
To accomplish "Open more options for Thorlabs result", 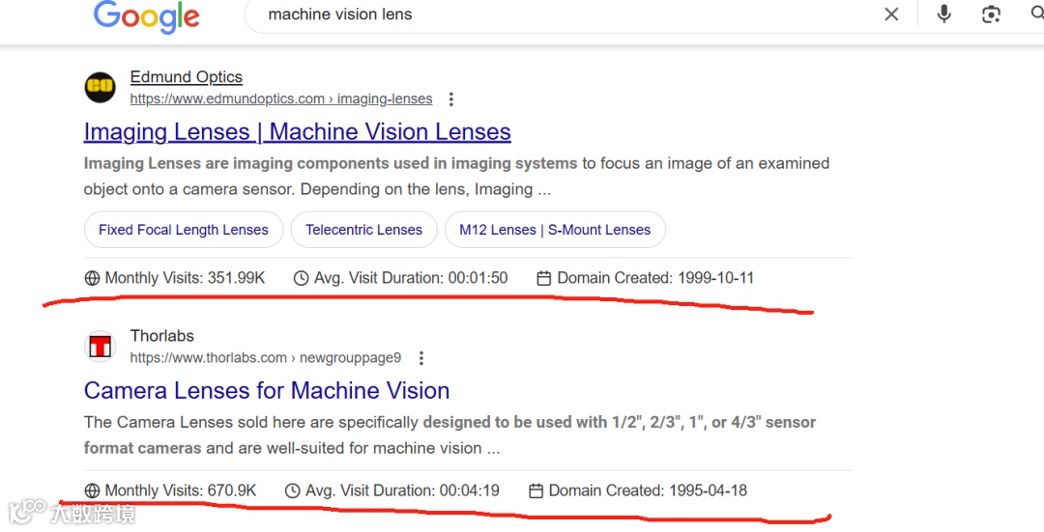I will coord(420,358).
